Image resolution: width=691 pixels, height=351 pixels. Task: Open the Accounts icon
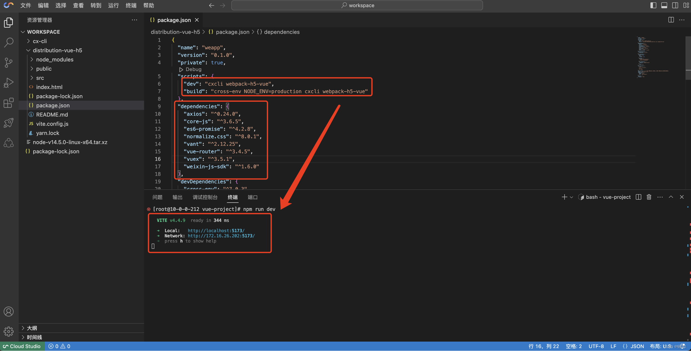pos(9,312)
